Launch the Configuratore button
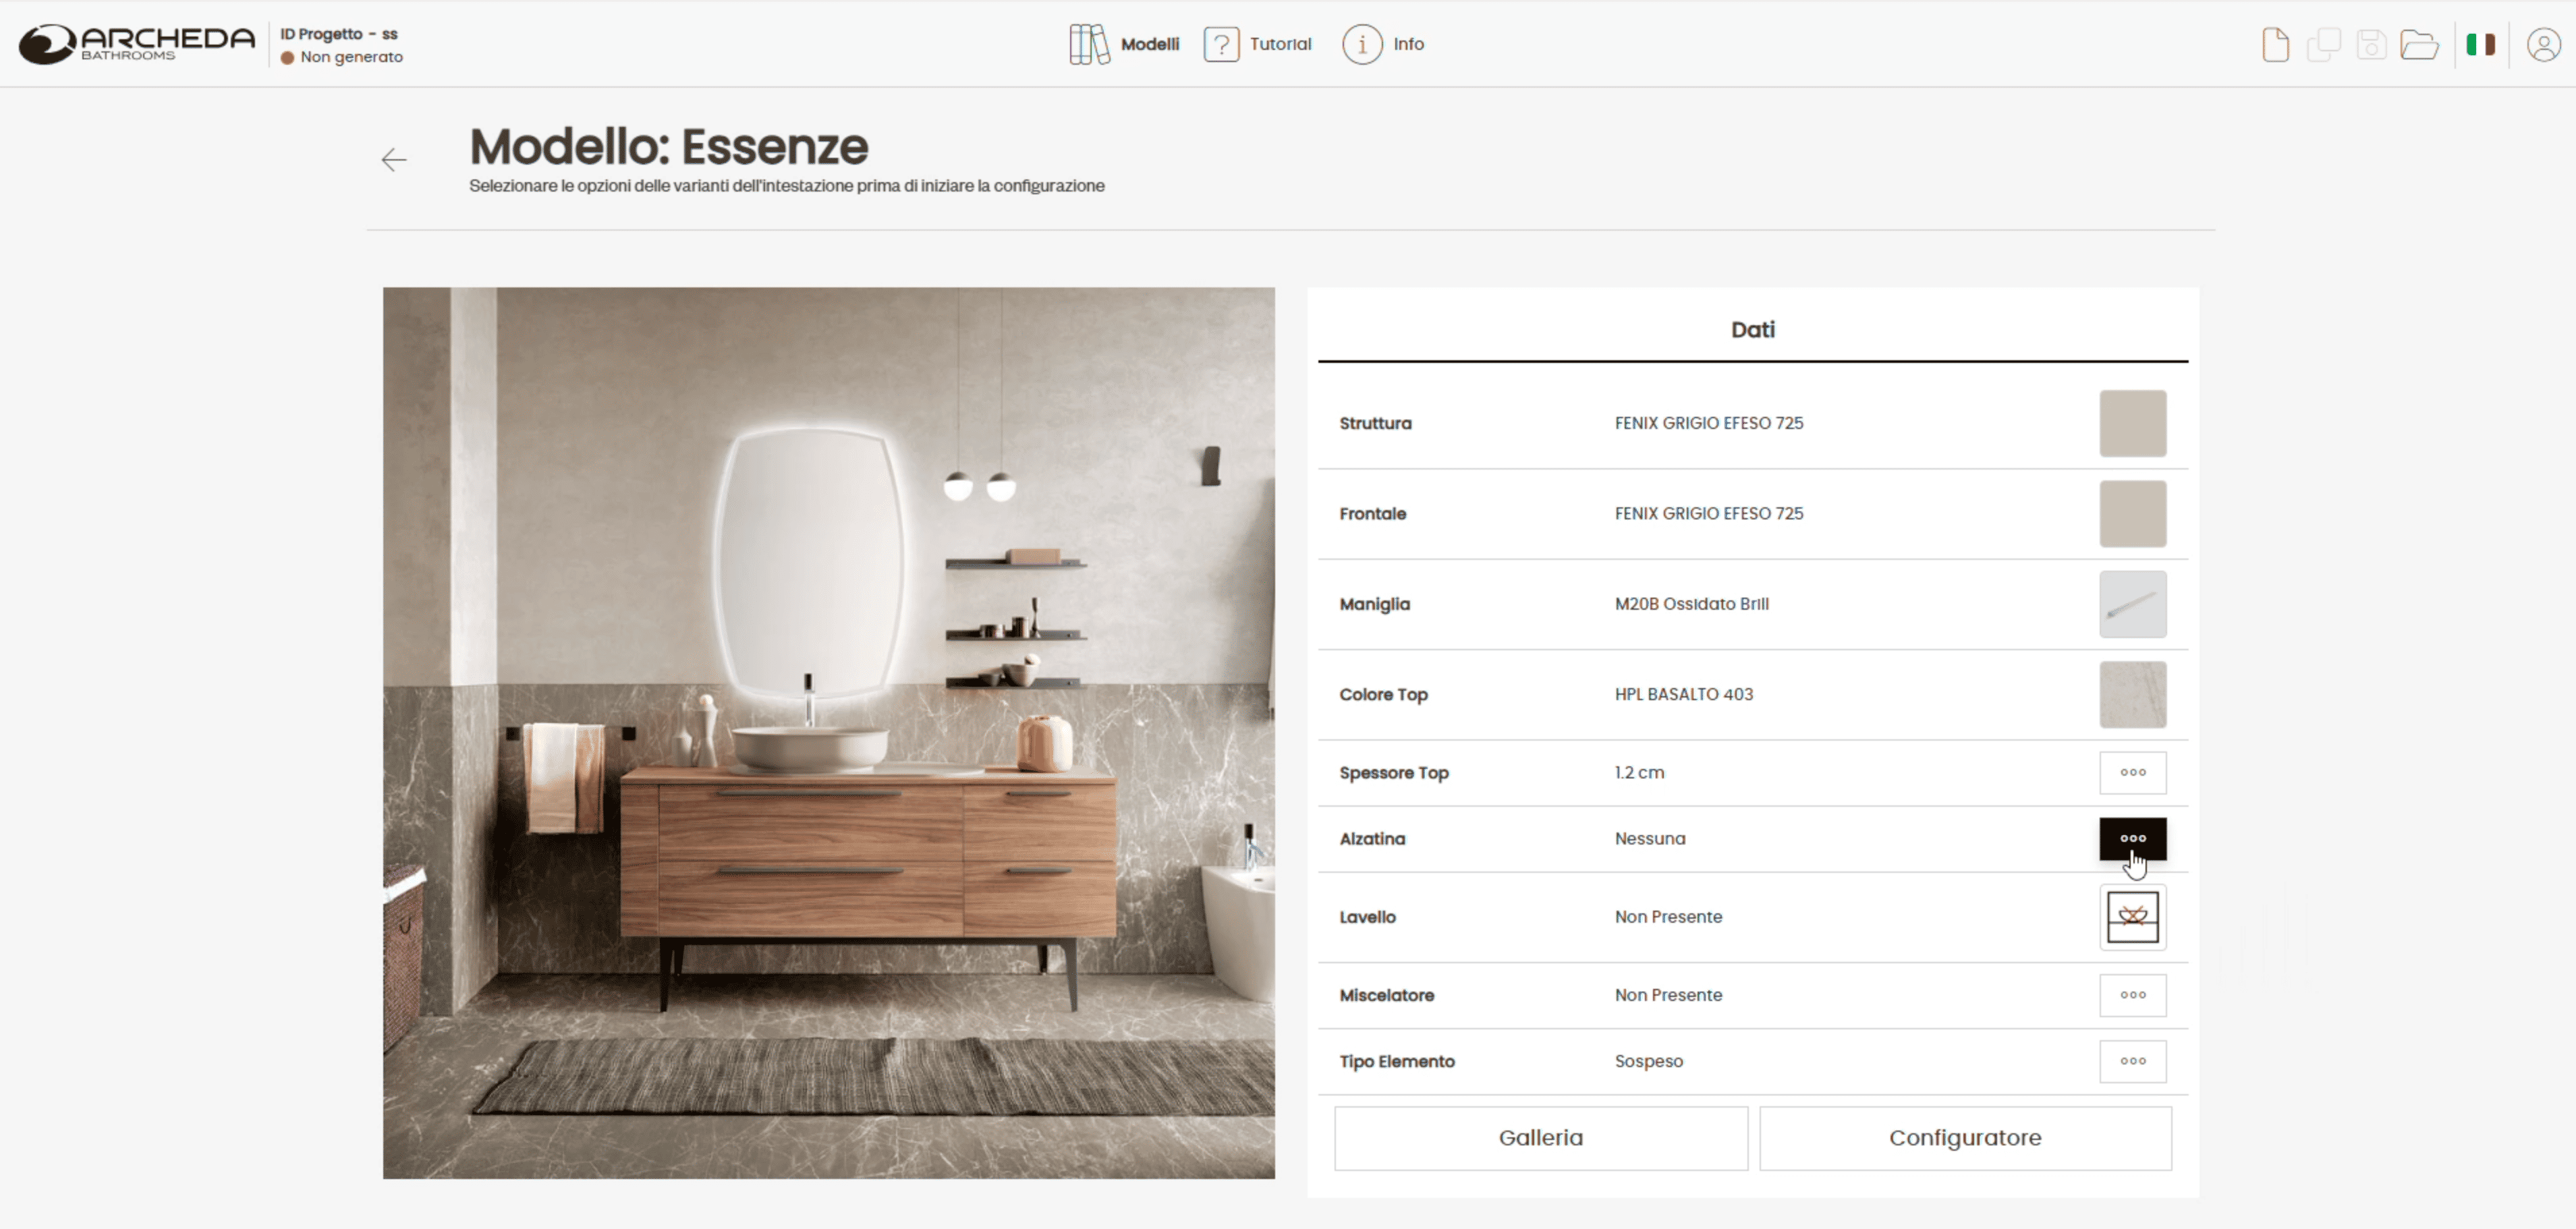Image resolution: width=2576 pixels, height=1229 pixels. (x=1964, y=1138)
